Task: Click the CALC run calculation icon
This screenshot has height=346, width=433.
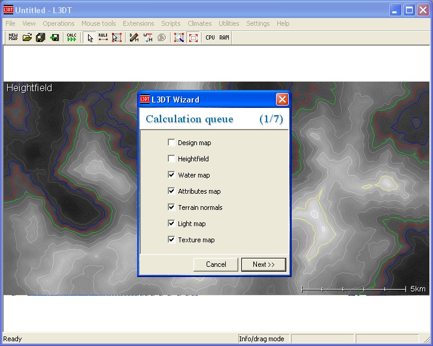Action: 71,37
